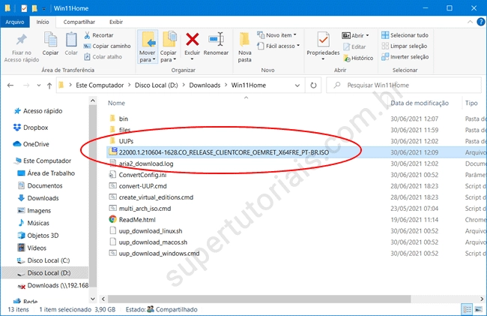The image size is (487, 316).
Task: Click Inverter seleção
Action: point(405,57)
